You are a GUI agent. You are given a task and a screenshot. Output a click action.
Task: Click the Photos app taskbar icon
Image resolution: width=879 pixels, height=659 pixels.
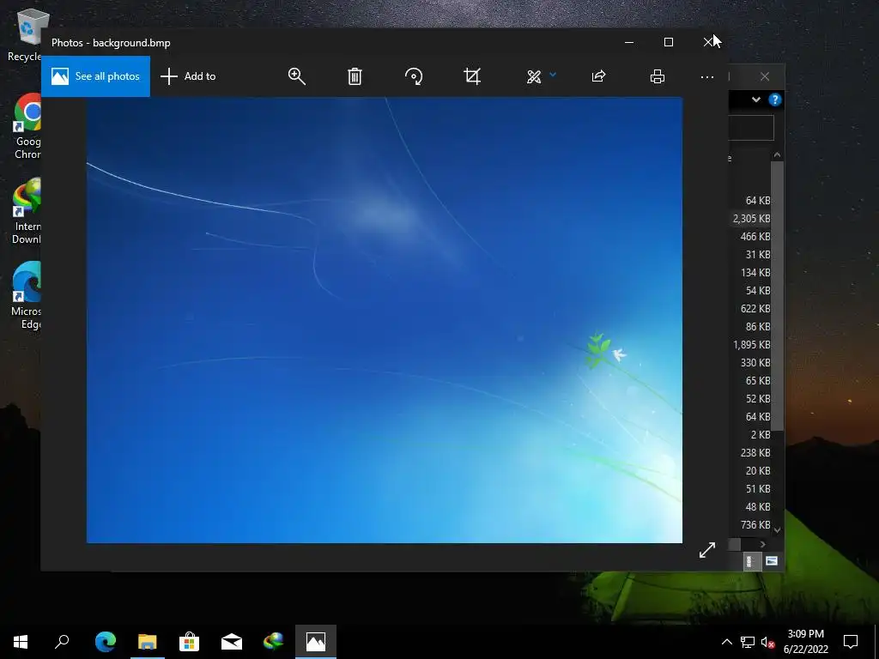tap(316, 642)
